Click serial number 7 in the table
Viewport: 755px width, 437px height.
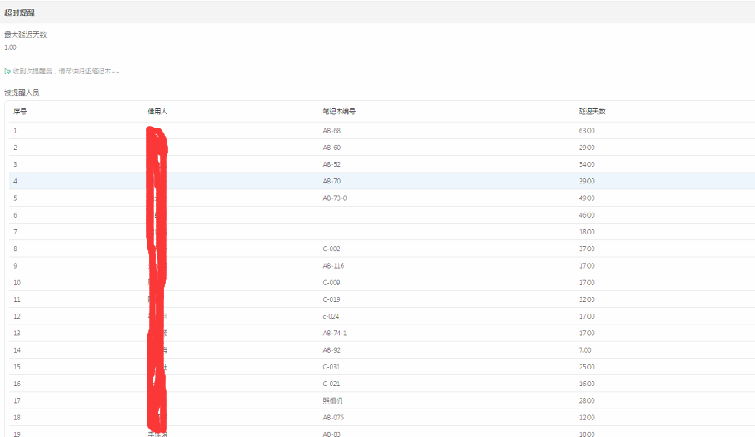coord(15,232)
